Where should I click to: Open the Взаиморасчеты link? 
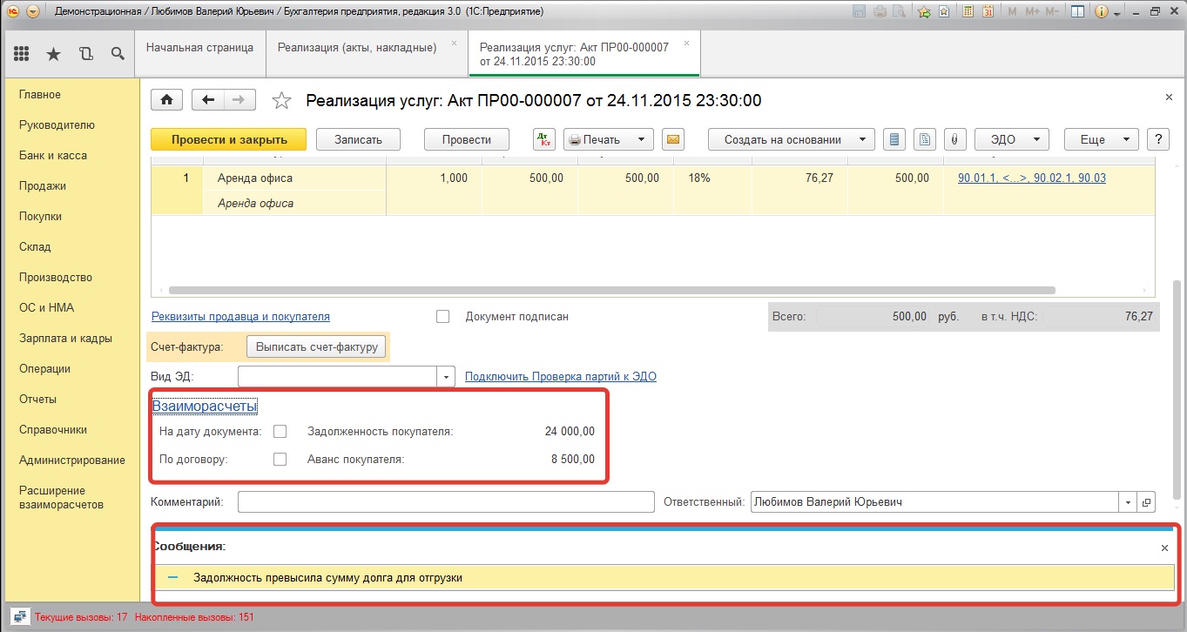pos(205,406)
